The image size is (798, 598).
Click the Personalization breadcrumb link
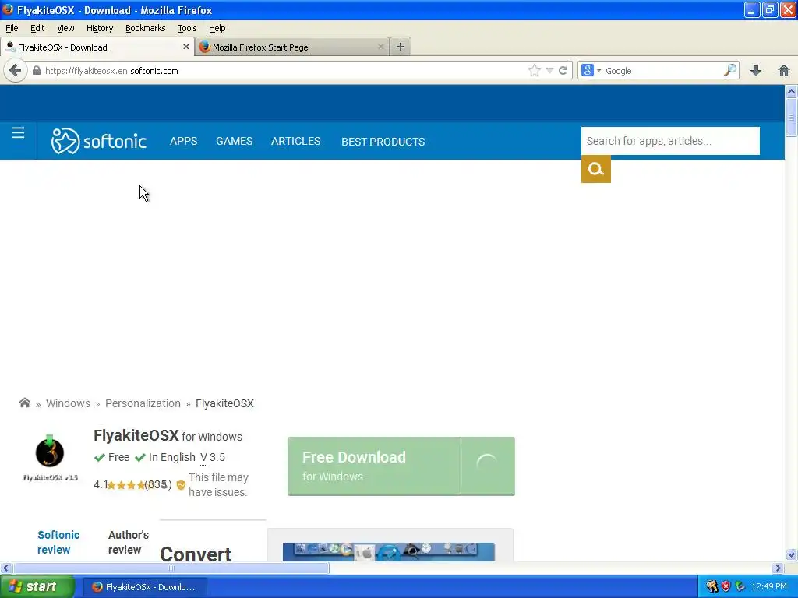tap(143, 403)
